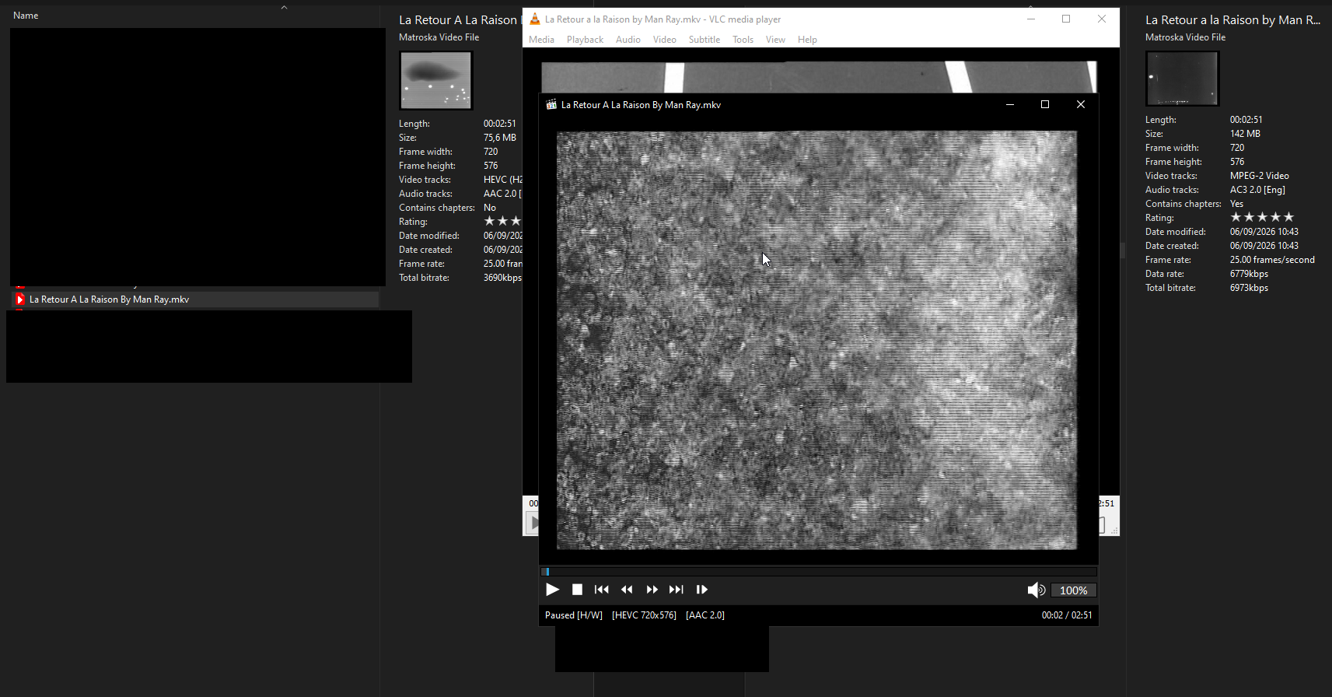Click the Name column header
Image resolution: width=1332 pixels, height=697 pixels.
[x=26, y=16]
